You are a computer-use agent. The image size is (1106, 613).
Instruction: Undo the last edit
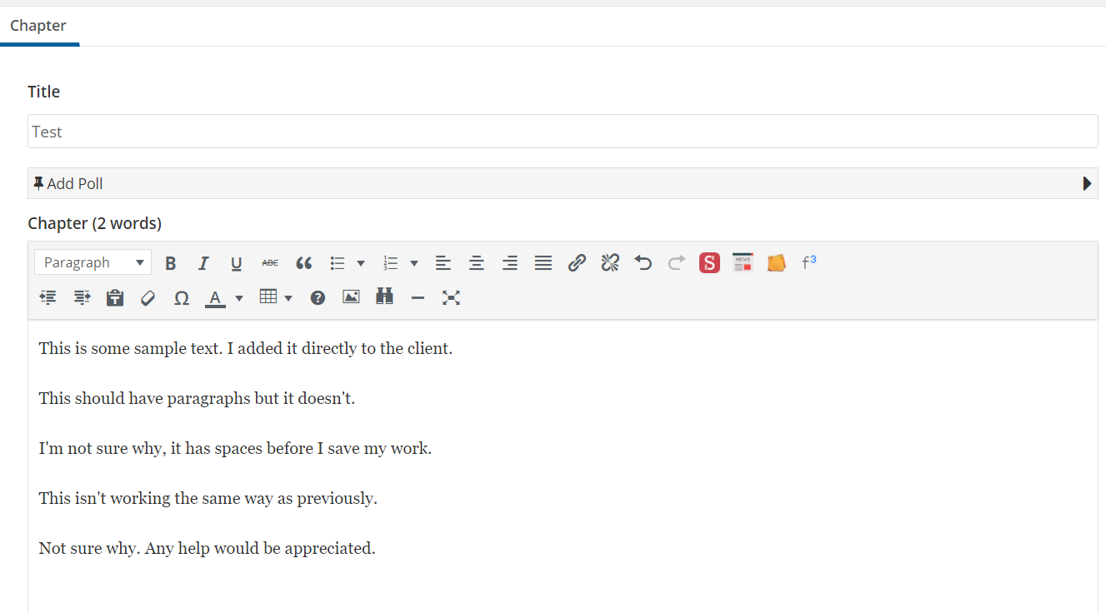point(643,263)
